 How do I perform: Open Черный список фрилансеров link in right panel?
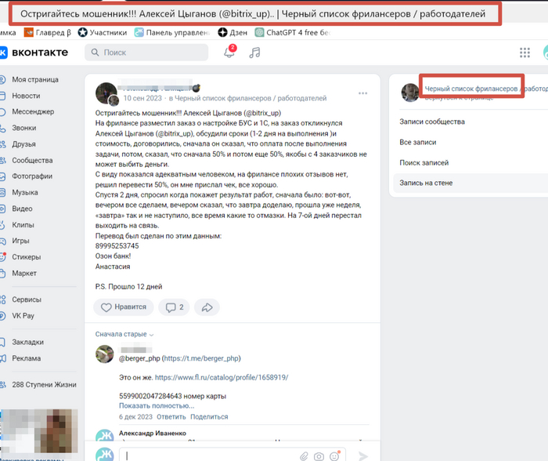[x=486, y=89]
